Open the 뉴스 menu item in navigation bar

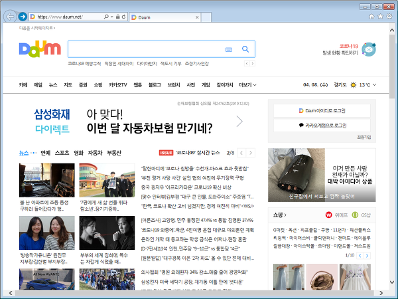click(x=53, y=85)
